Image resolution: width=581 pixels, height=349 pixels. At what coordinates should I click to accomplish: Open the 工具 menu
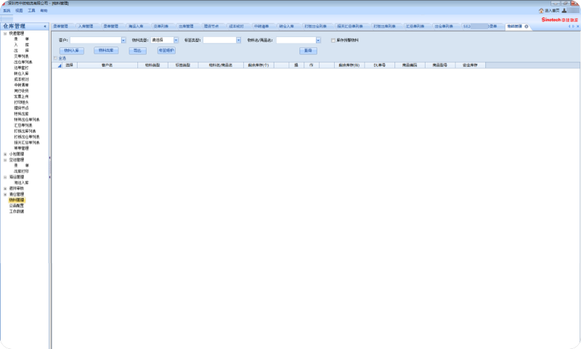click(x=31, y=11)
